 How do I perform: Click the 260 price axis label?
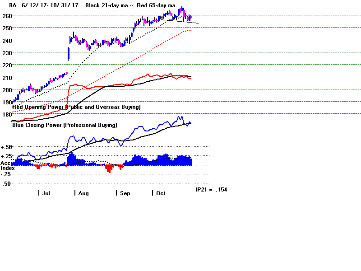click(6, 16)
